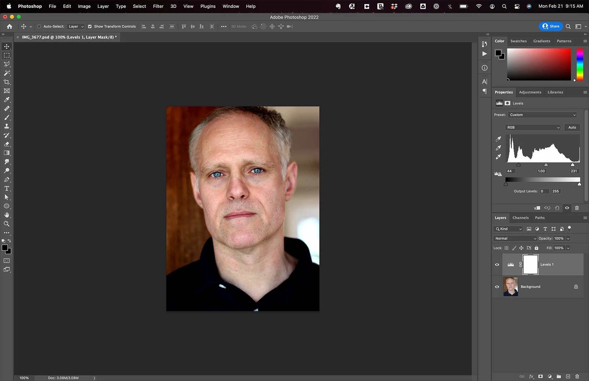
Task: Pick the white point eyedropper in Levels
Action: [x=498, y=157]
